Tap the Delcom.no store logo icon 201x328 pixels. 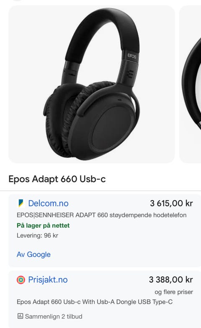21,203
